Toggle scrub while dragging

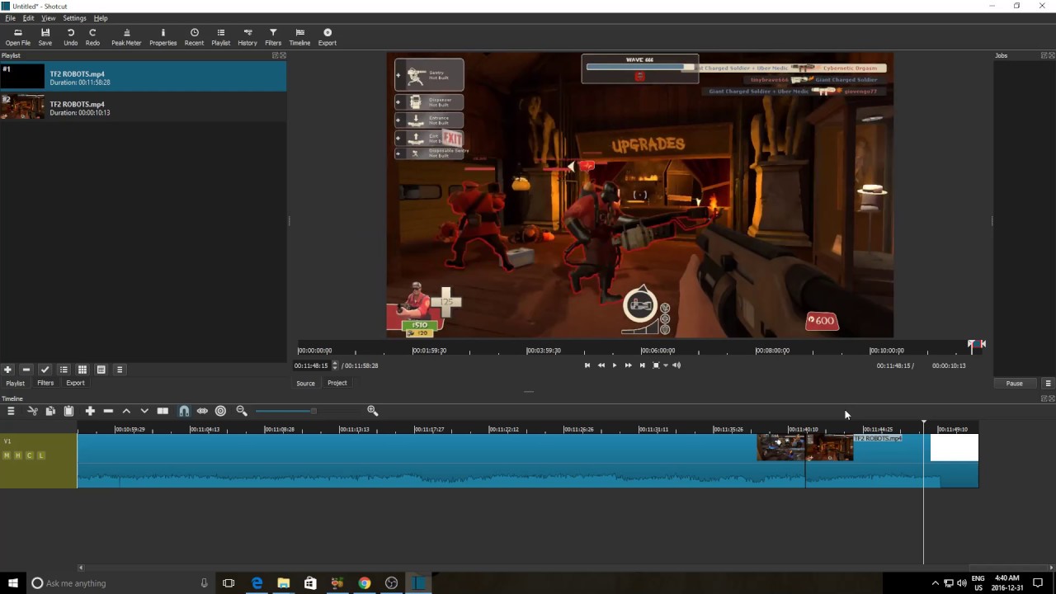click(x=202, y=411)
